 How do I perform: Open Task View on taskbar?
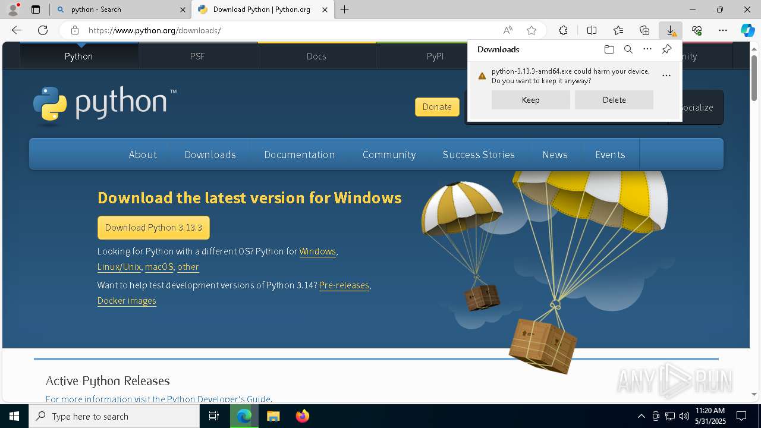coord(214,416)
